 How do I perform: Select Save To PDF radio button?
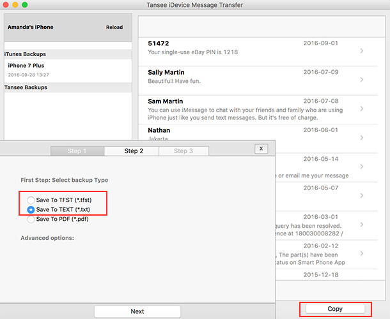coord(31,219)
